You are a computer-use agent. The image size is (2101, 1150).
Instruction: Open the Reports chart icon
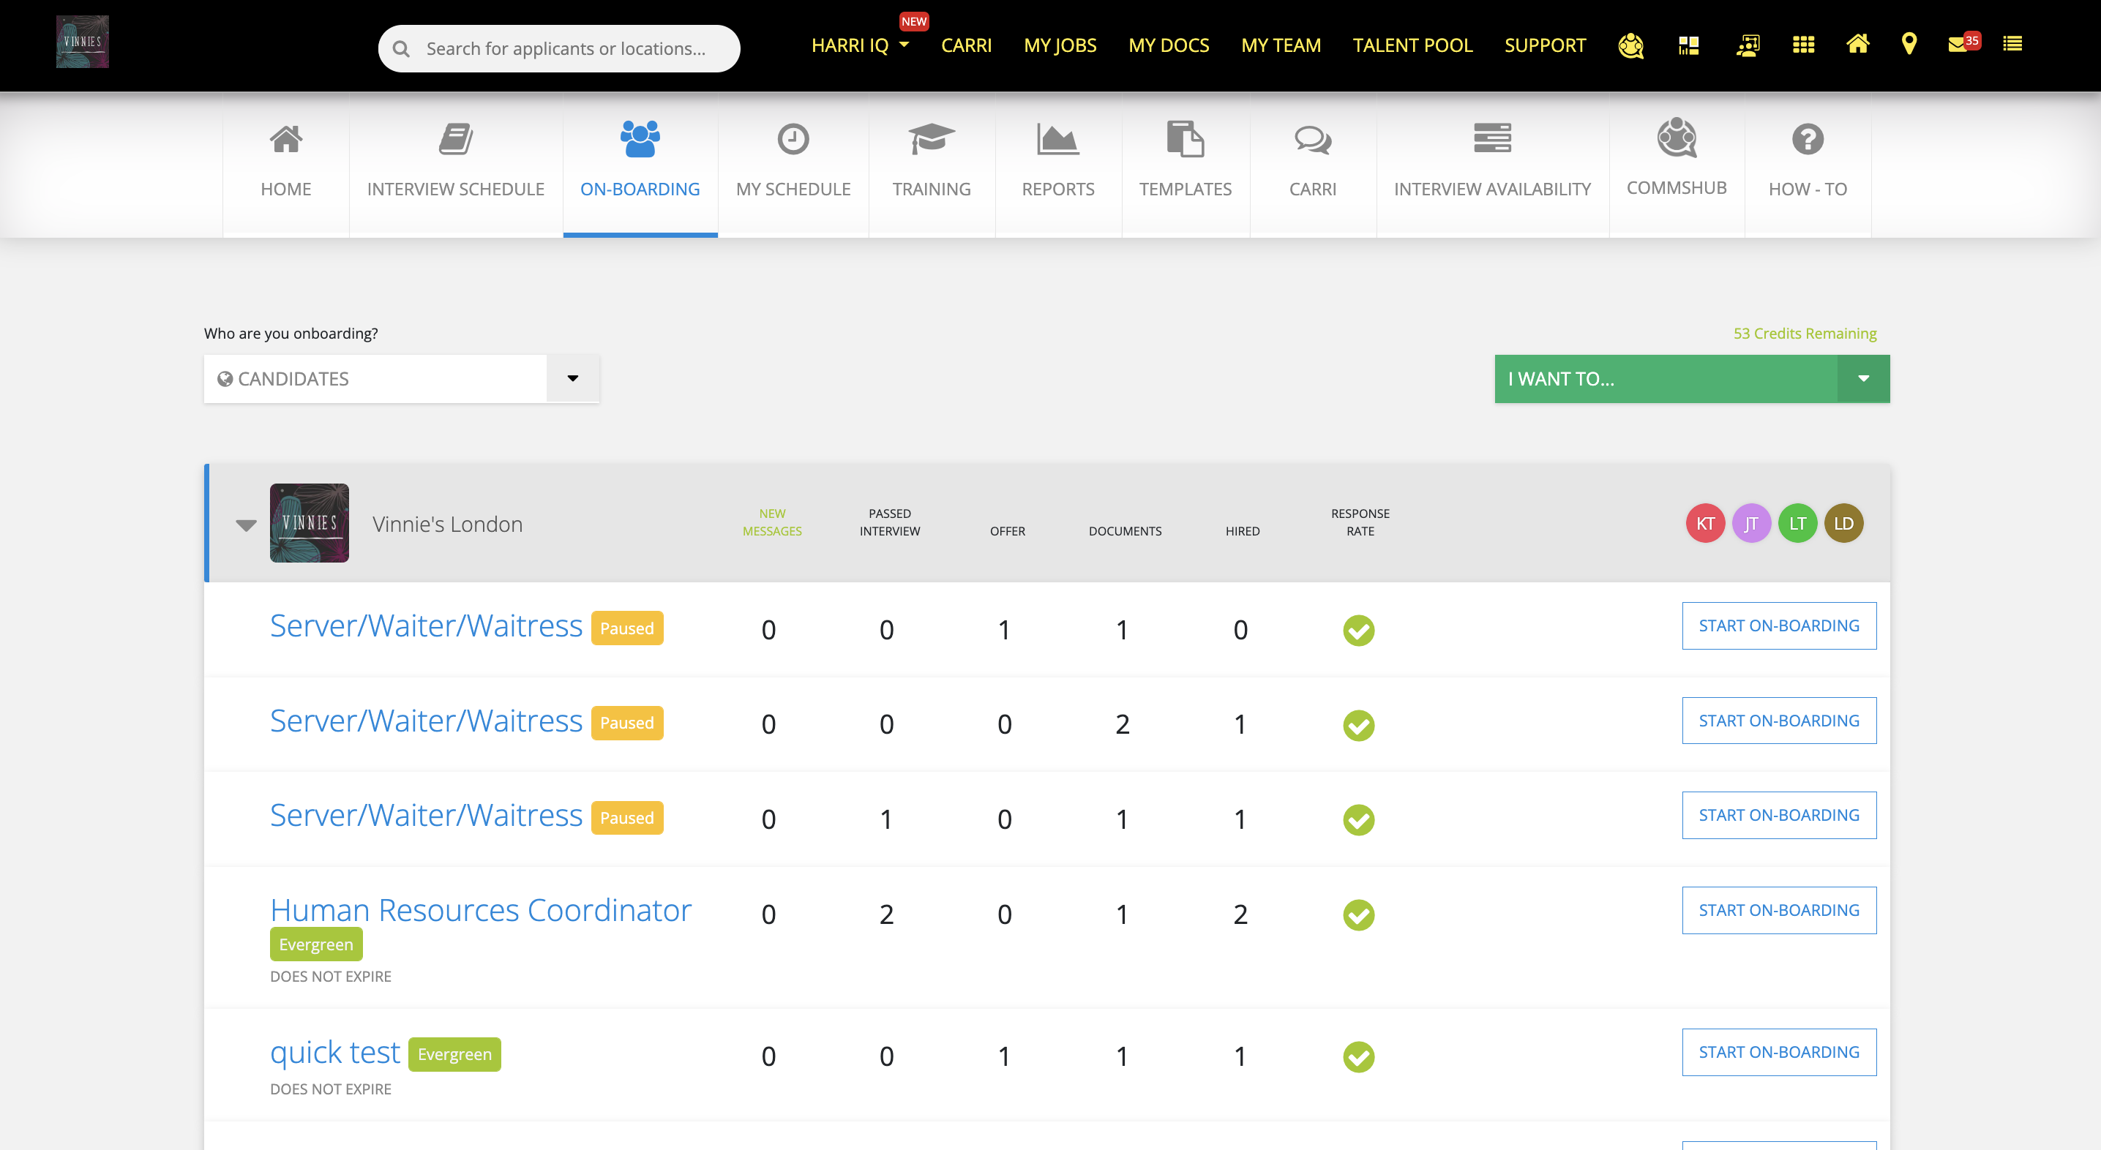1058,139
